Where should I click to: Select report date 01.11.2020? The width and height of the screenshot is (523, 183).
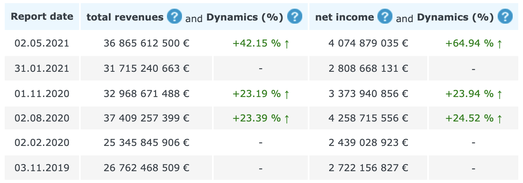(x=42, y=93)
